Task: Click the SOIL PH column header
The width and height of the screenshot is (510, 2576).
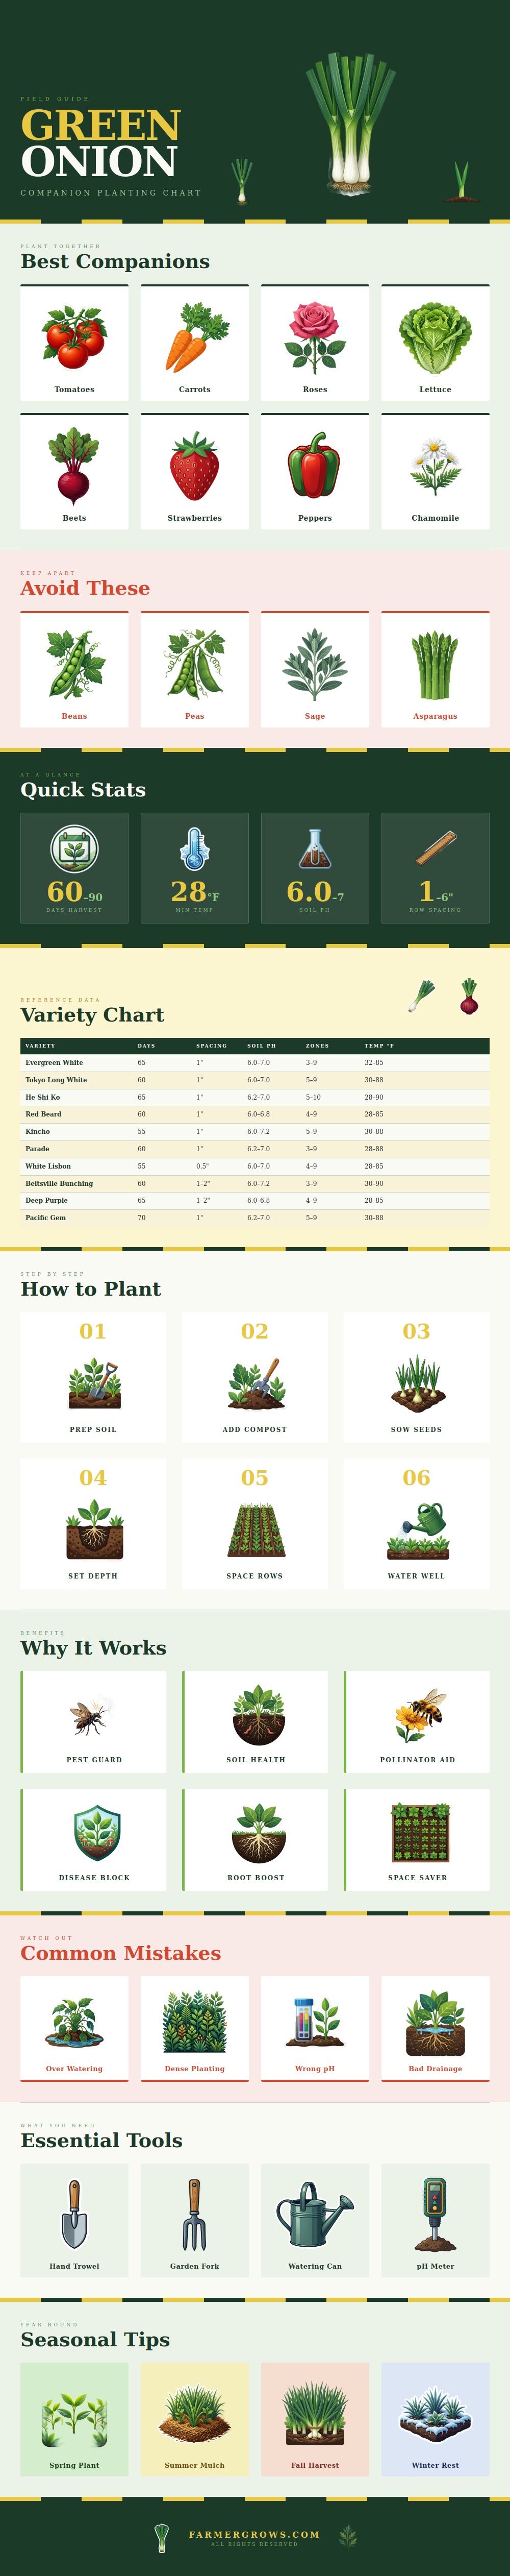Action: click(262, 1045)
